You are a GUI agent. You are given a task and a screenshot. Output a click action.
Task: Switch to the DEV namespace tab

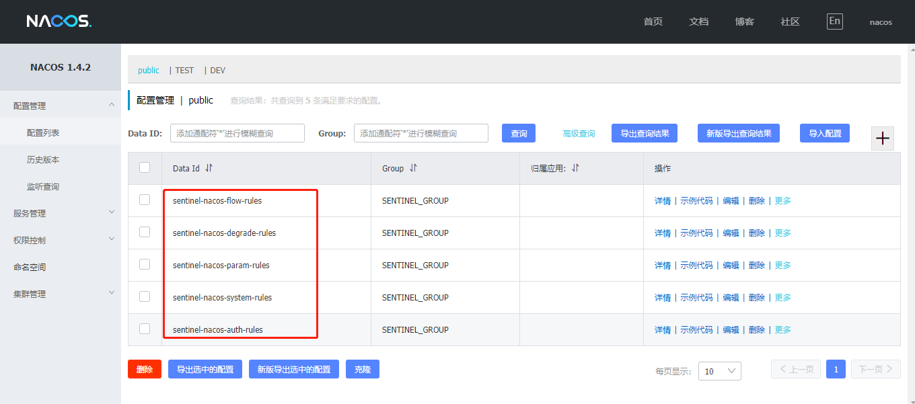[218, 70]
